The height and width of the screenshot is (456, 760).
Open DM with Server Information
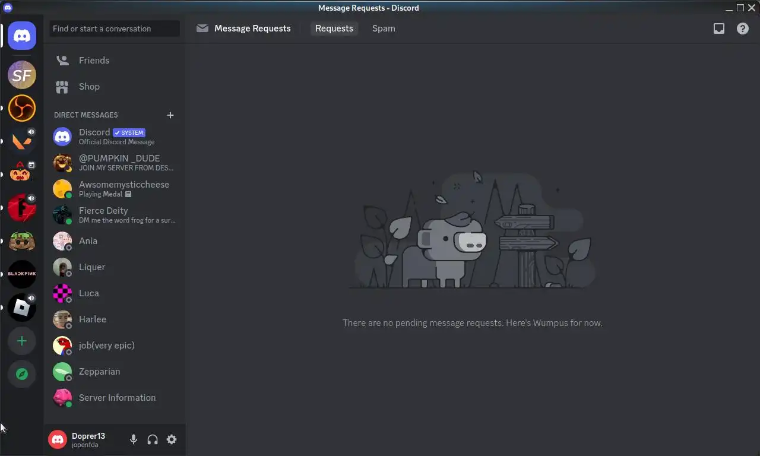[x=114, y=398]
